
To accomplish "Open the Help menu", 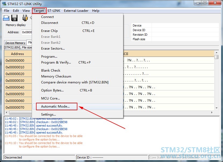I will [x=96, y=11].
